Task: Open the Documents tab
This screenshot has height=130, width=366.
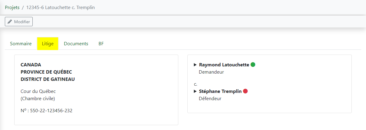Action: 76,44
